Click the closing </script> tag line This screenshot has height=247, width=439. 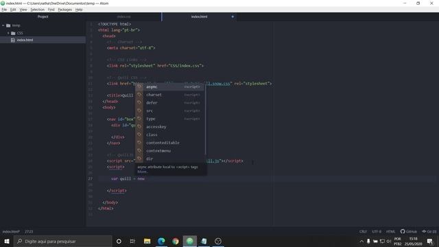[117, 191]
